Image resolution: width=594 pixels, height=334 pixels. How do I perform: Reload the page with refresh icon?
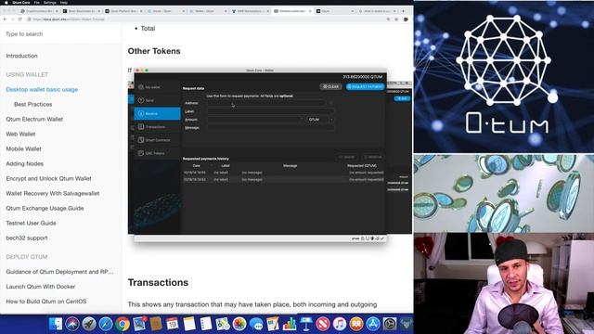click(x=20, y=19)
